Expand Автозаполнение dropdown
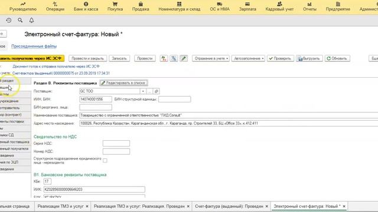This screenshot has width=378, height=212. [248, 58]
